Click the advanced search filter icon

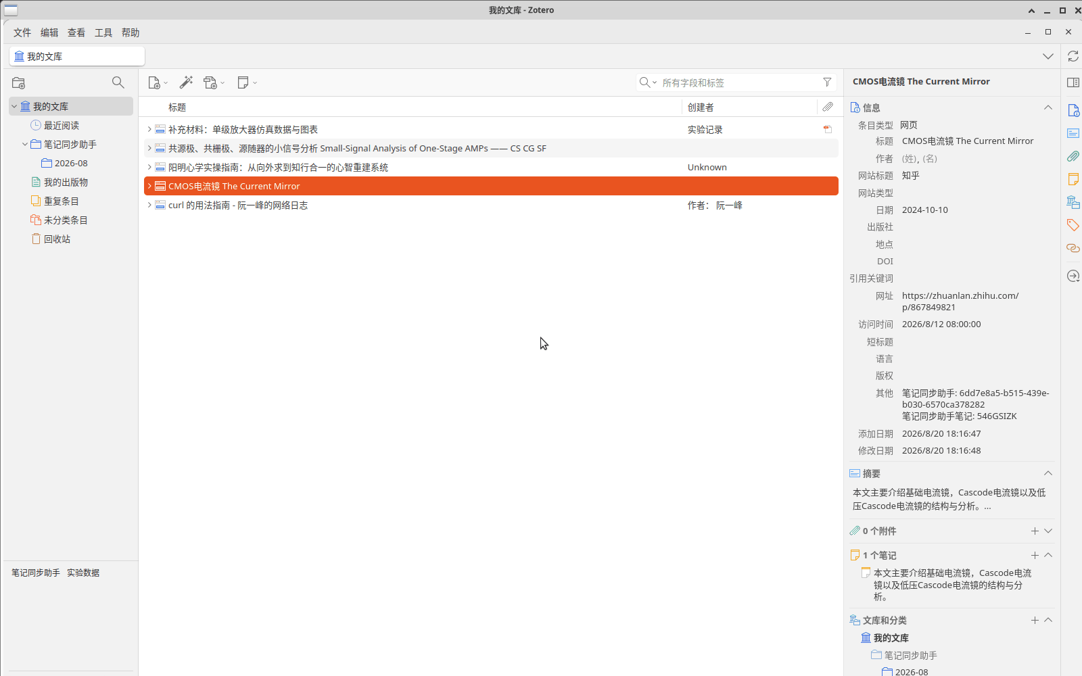[x=827, y=82]
